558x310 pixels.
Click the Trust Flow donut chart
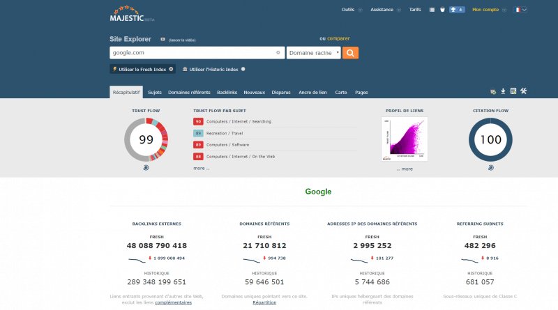pyautogui.click(x=146, y=139)
